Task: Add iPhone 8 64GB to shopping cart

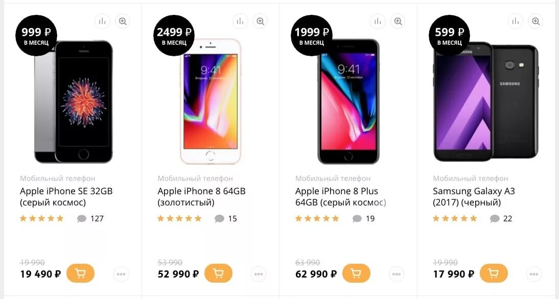Action: click(218, 273)
